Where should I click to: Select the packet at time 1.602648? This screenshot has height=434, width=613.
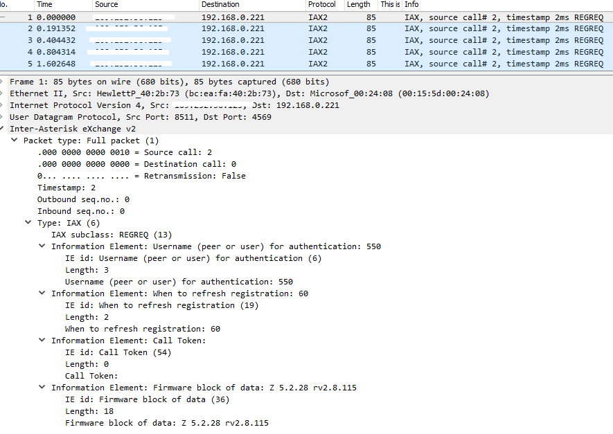click(208, 64)
